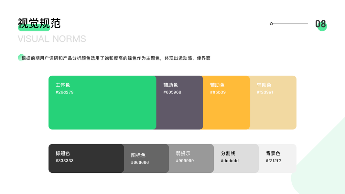Click the 标题色 label
This screenshot has height=194, width=345.
click(x=63, y=153)
